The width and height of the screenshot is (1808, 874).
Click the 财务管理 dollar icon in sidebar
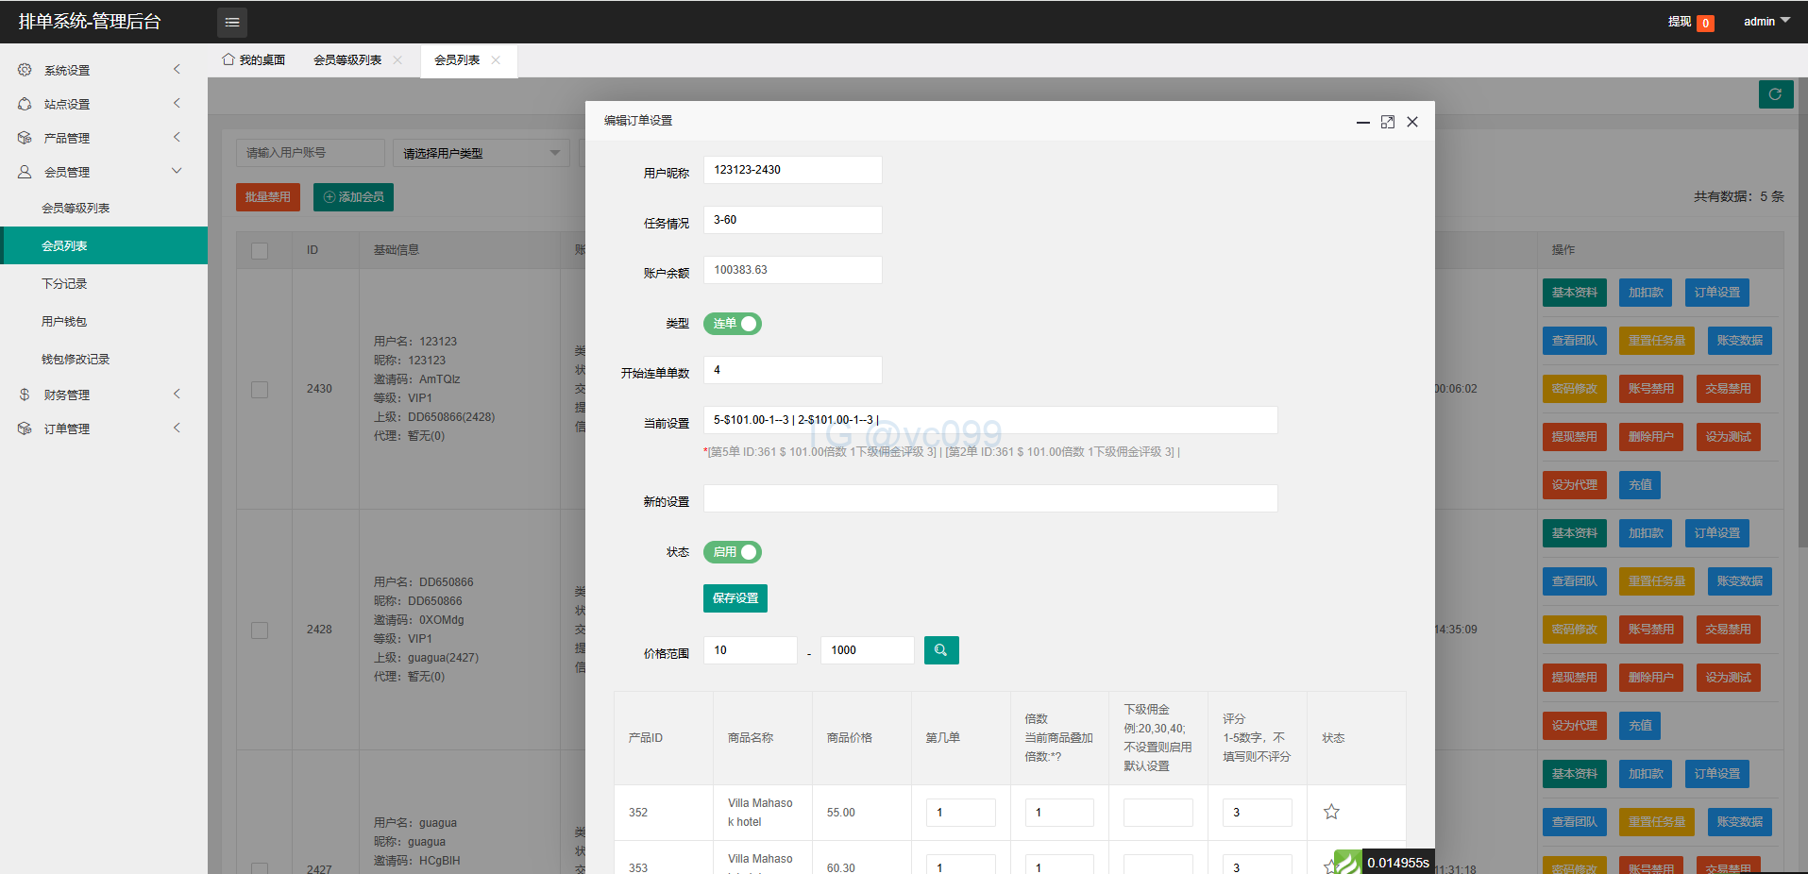(25, 395)
